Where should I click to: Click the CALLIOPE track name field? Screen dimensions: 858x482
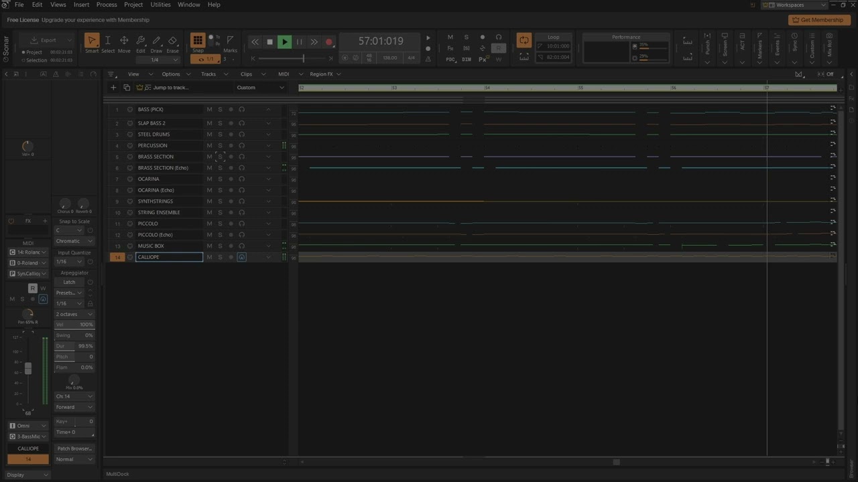coord(169,257)
